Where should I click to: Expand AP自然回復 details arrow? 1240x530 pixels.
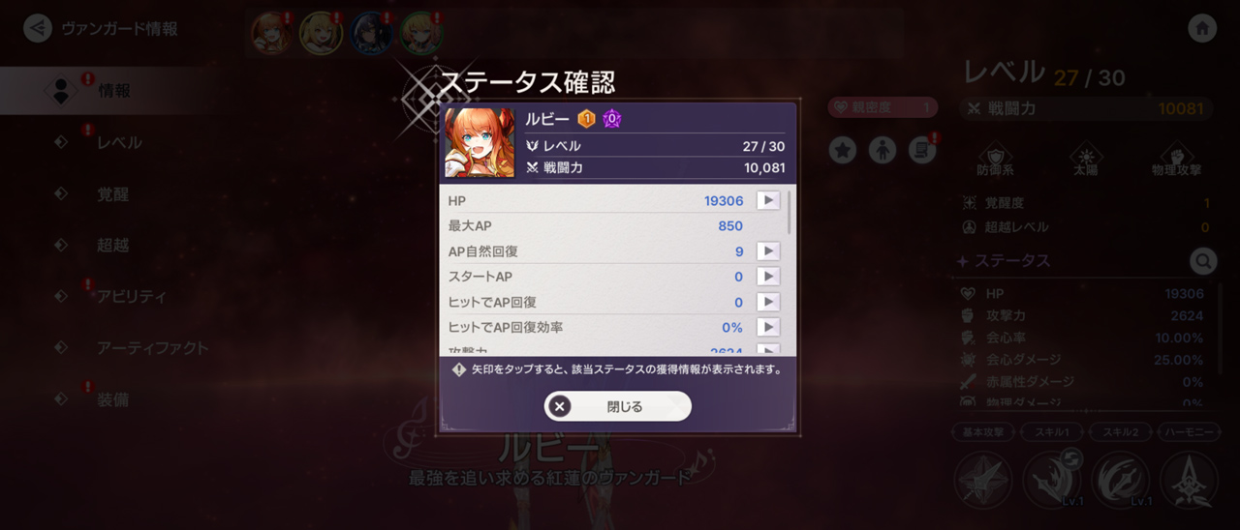tap(767, 251)
